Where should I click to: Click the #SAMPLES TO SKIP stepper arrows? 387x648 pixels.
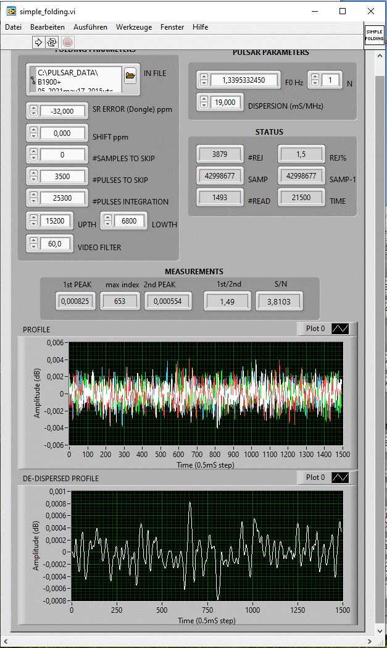pyautogui.click(x=34, y=154)
